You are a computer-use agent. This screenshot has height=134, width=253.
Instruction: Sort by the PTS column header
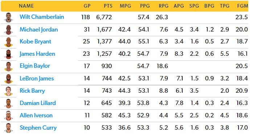(x=108, y=6)
